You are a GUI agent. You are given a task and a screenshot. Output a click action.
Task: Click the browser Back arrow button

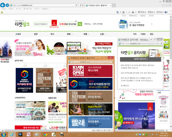[3, 5]
